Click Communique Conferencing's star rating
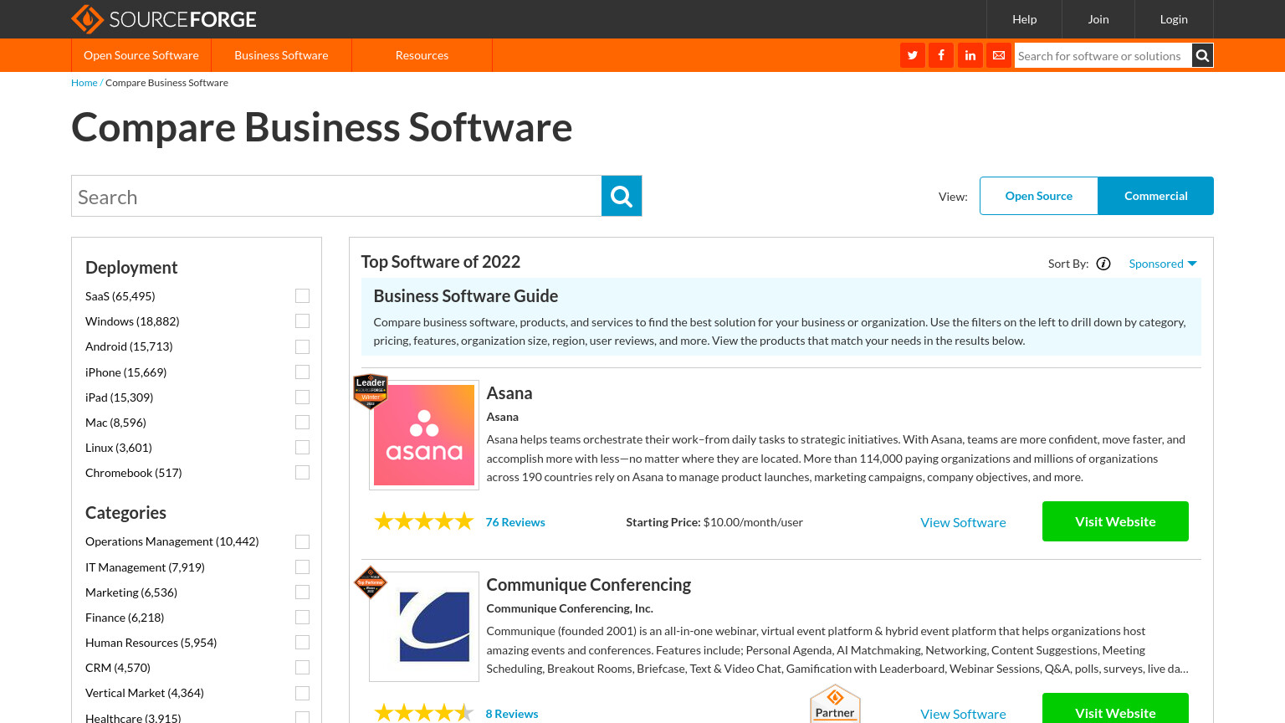This screenshot has height=723, width=1285. tap(424, 713)
